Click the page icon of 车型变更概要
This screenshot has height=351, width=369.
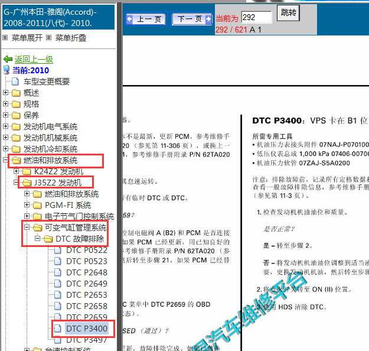tap(15, 82)
